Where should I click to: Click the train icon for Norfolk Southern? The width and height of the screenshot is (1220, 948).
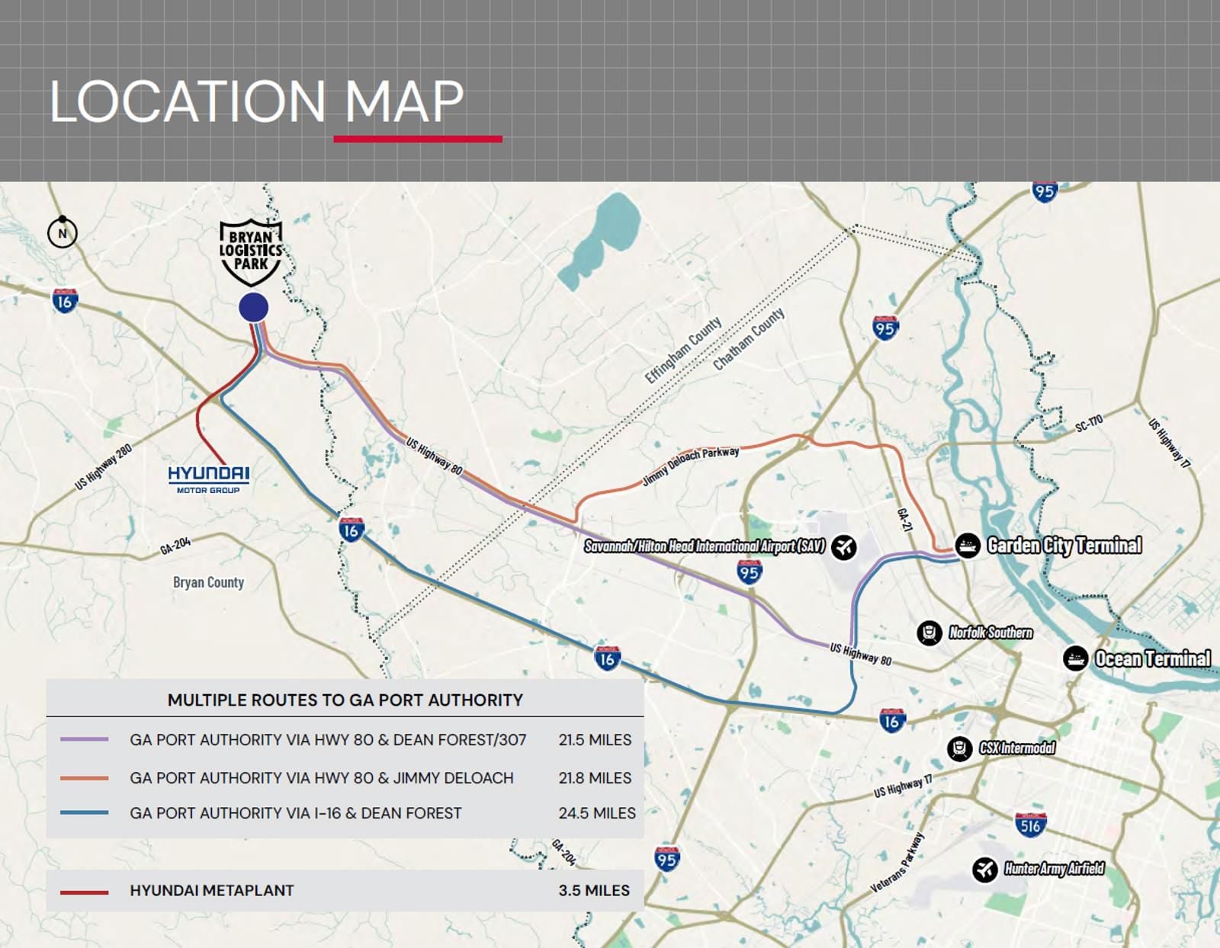[x=931, y=632]
